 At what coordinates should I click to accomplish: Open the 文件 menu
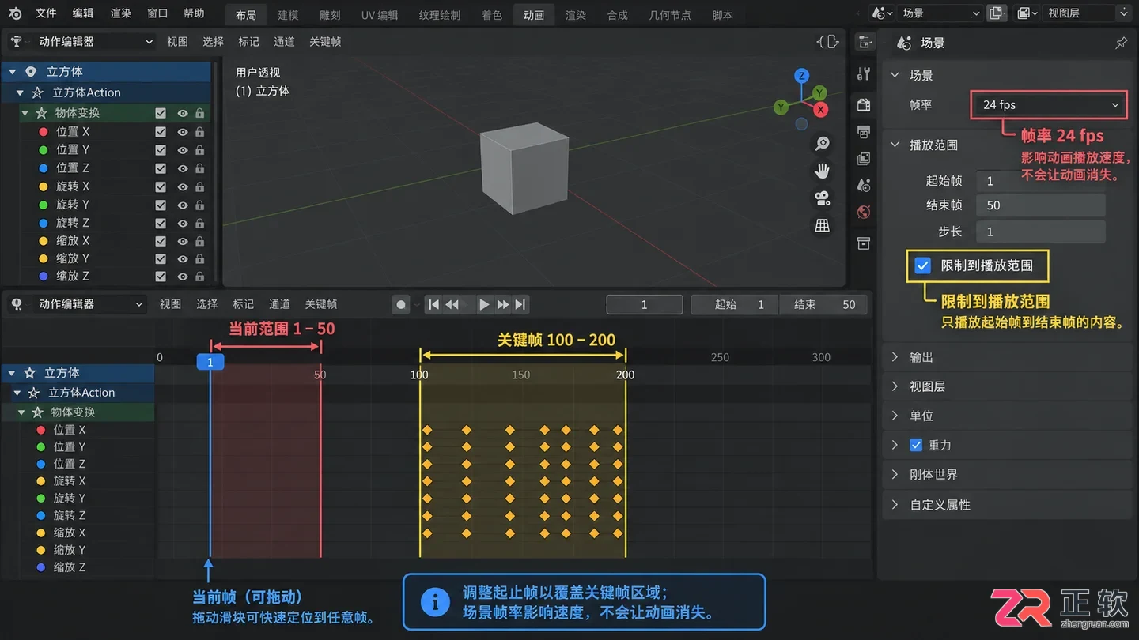[46, 13]
